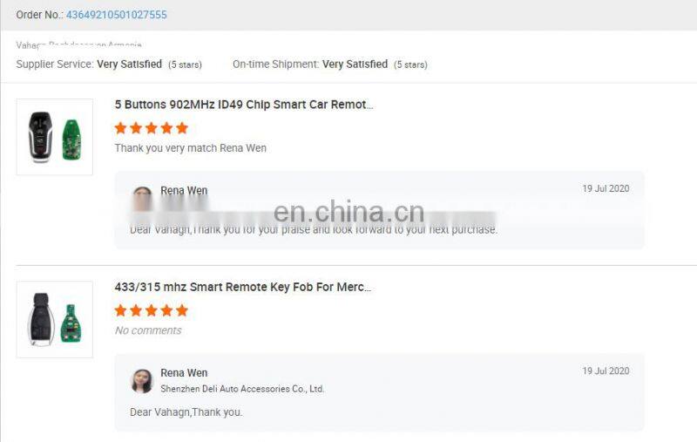Open '5 Buttons 902MHz ID49 Chip' product title
The image size is (697, 442).
[x=244, y=105]
